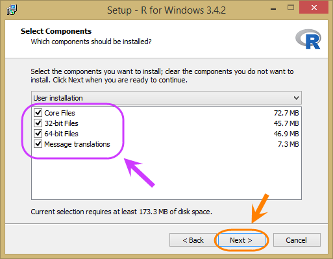
Task: Uncheck the Message translations checkbox
Action: tap(38, 144)
